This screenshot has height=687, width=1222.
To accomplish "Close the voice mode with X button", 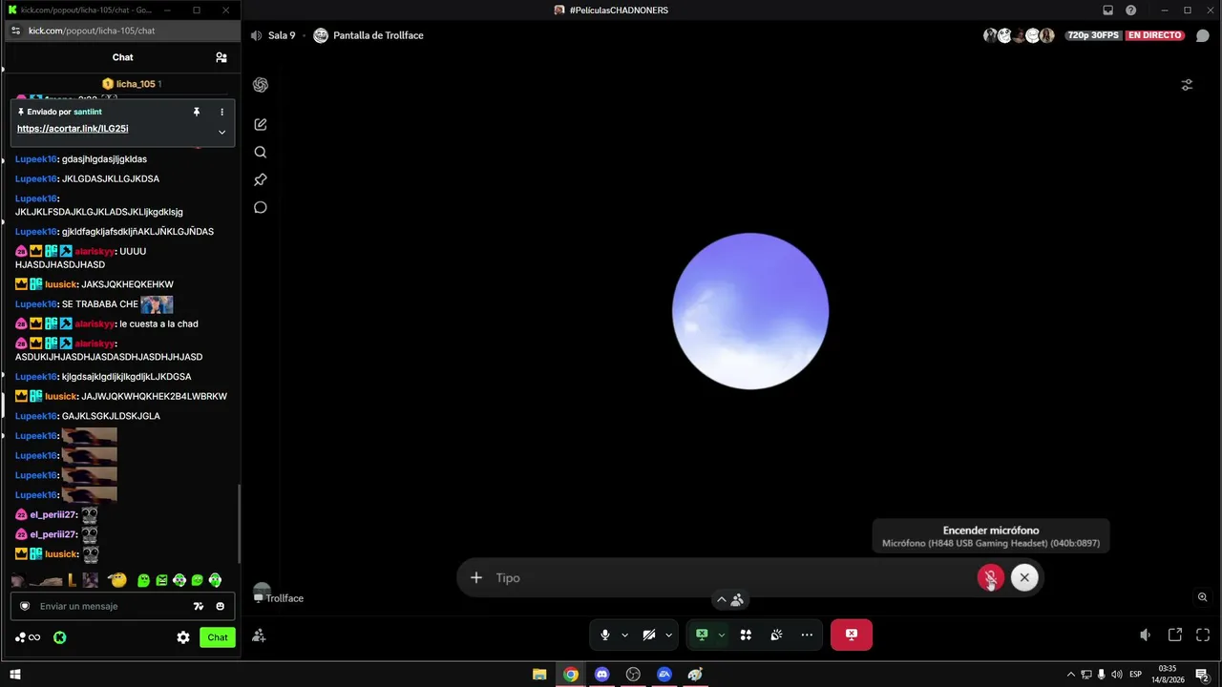I will tap(1024, 577).
